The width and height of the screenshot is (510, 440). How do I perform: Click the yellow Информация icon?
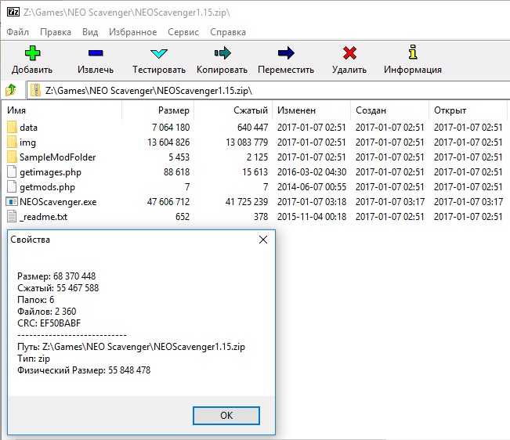(413, 52)
